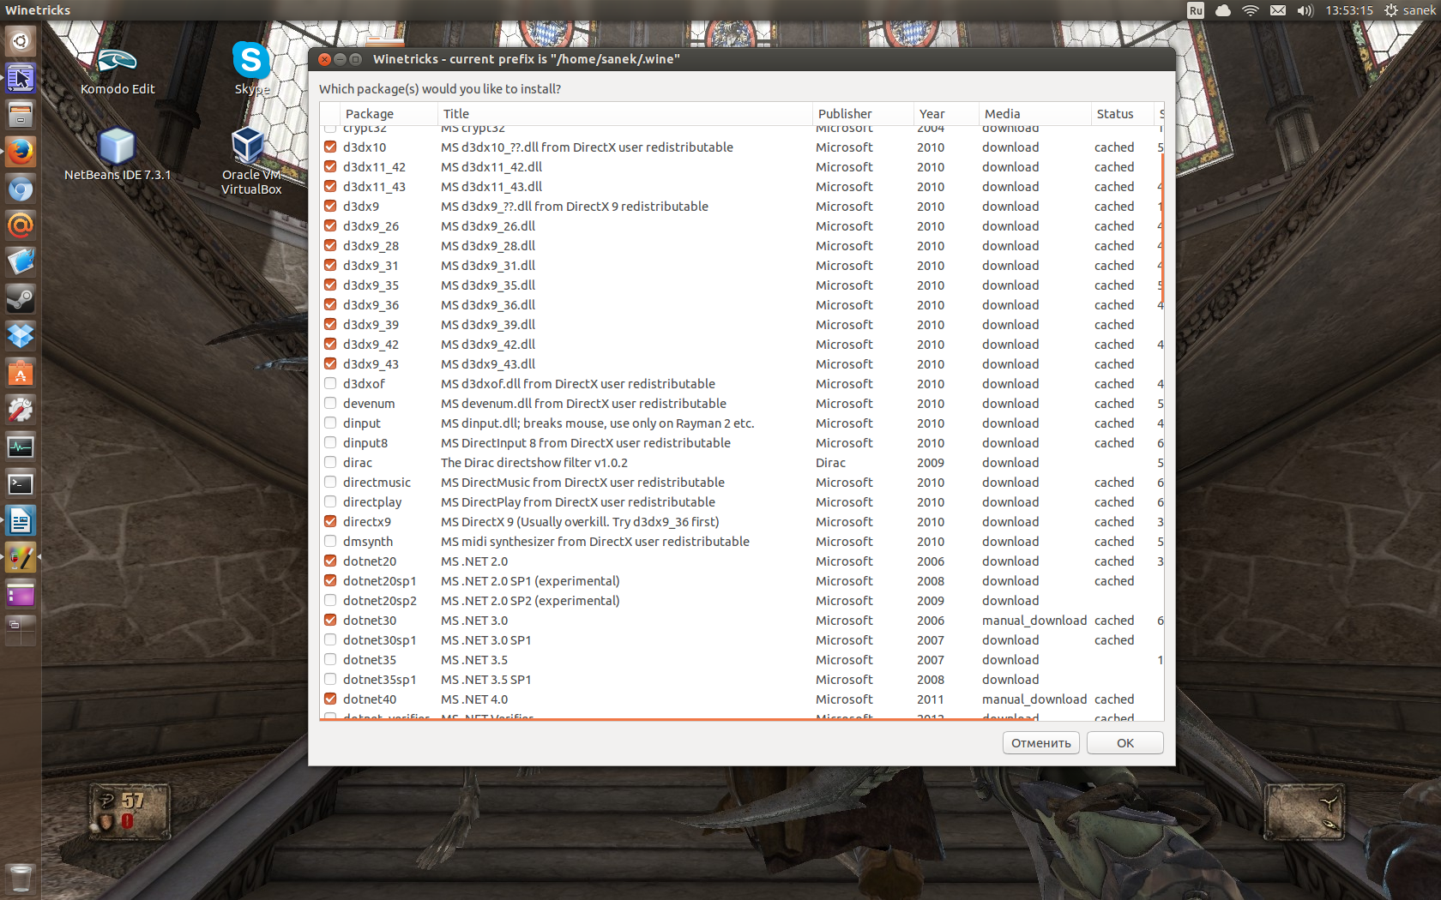This screenshot has width=1441, height=900.
Task: Open the Ubuntu Dash home in the launcher
Action: click(21, 41)
